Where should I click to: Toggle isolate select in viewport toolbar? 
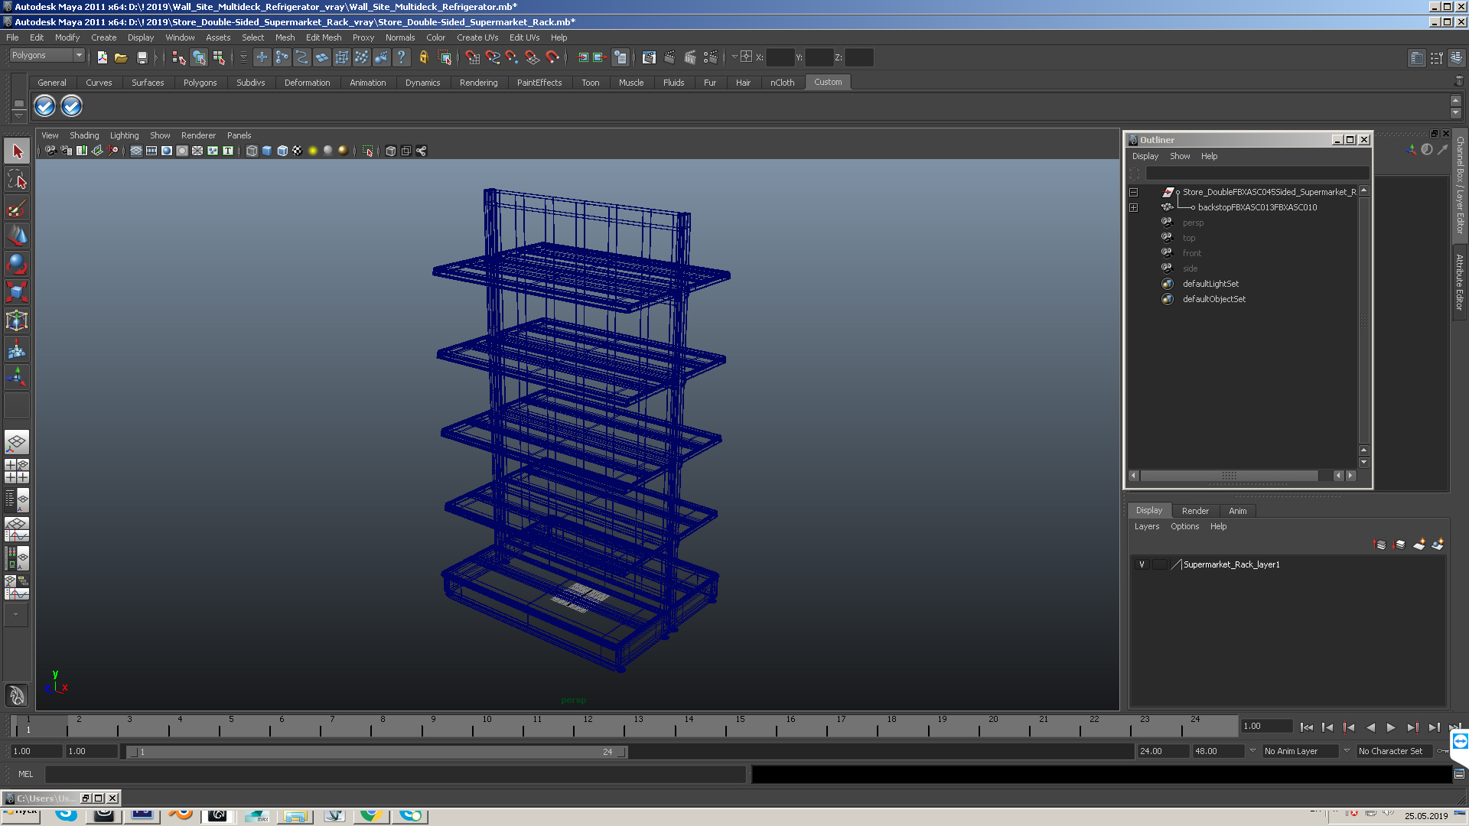coord(368,151)
